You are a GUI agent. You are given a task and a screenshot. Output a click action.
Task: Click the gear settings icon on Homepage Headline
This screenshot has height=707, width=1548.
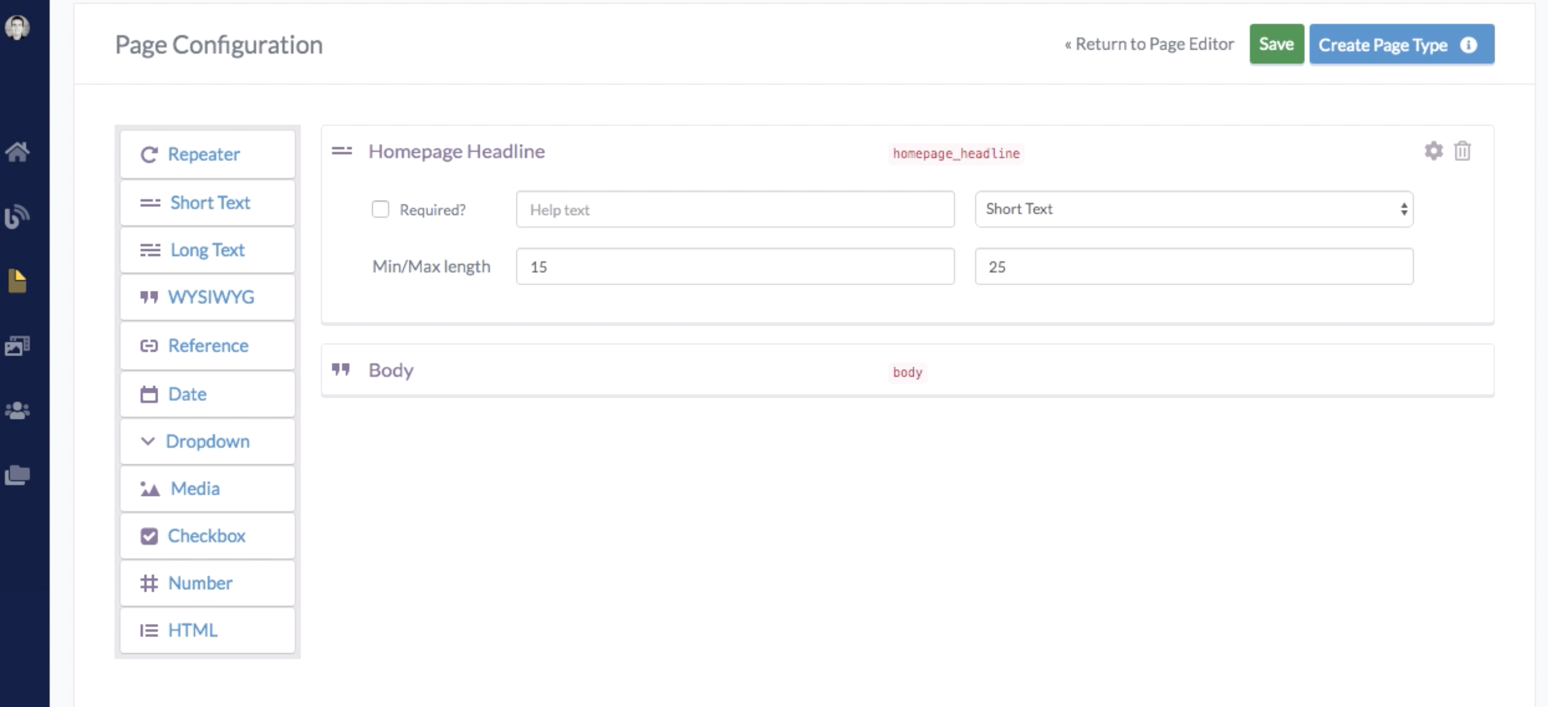pos(1433,151)
